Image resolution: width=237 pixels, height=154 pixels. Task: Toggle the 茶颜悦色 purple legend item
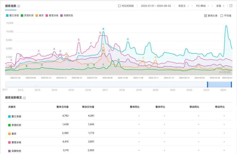[67, 16]
